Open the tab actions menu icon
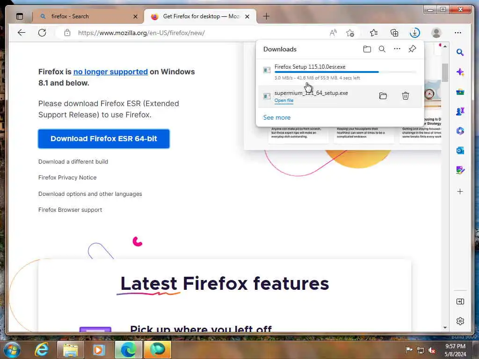 (x=20, y=16)
